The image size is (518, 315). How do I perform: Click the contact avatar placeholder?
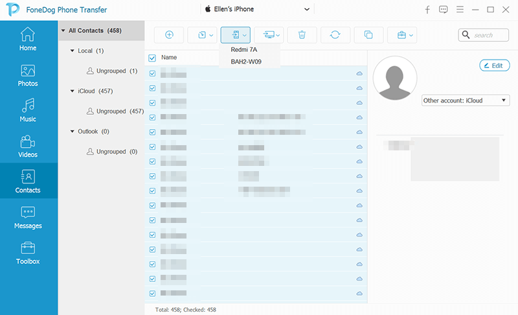[395, 78]
